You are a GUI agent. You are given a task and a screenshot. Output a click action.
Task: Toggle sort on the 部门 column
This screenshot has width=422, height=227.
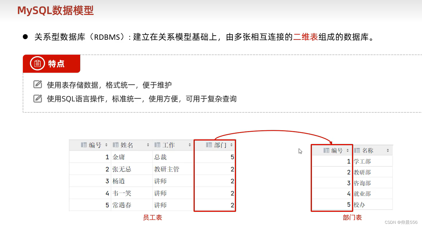click(231, 145)
